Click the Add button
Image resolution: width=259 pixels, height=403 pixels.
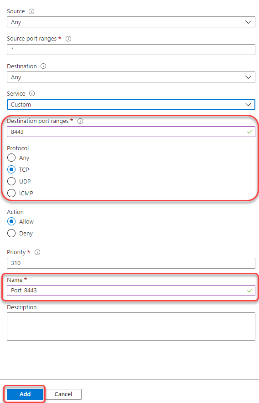click(x=25, y=394)
